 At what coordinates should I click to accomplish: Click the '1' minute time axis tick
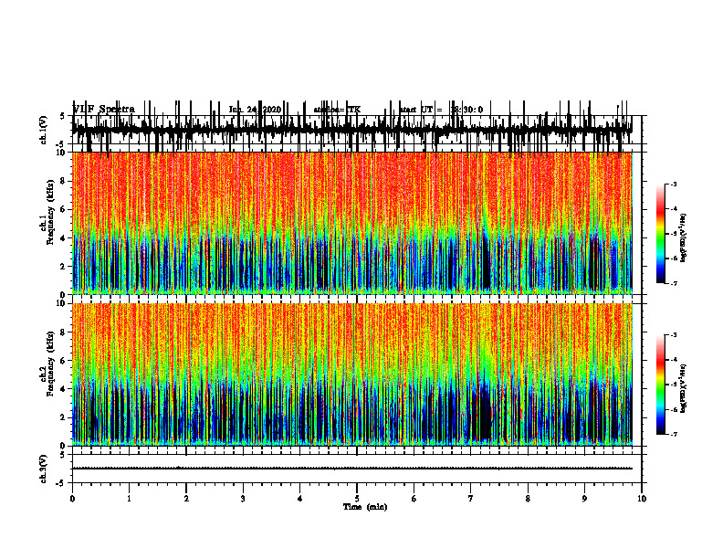(130, 499)
